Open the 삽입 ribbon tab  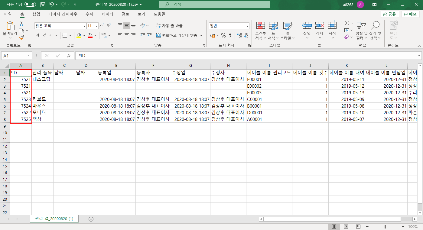click(36, 14)
